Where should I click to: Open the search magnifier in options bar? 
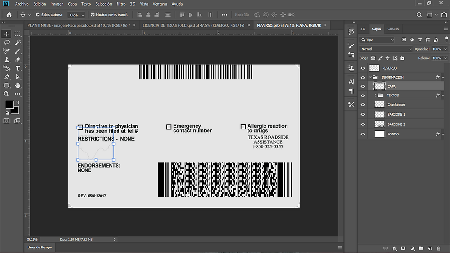point(419,15)
